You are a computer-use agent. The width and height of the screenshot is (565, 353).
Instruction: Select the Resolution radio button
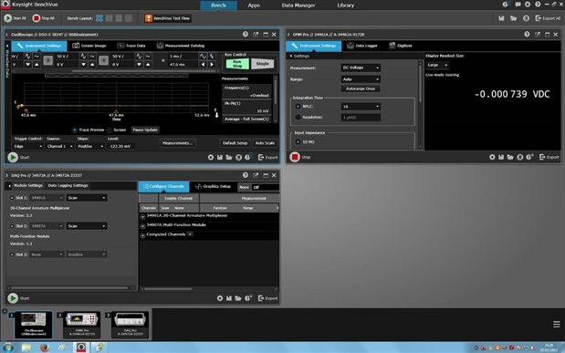(298, 118)
